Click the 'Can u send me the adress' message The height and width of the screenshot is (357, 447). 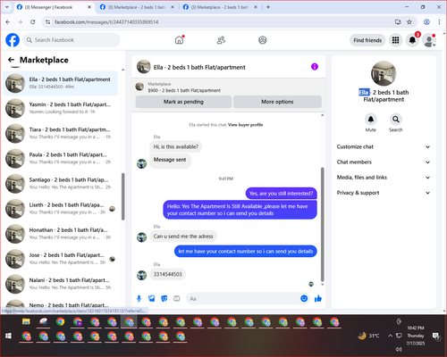(183, 237)
